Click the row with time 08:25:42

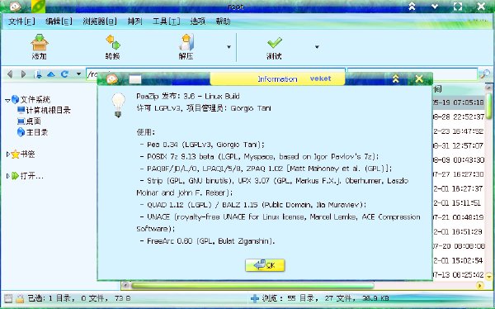point(459,275)
